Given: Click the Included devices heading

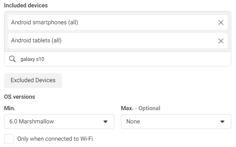Looking at the screenshot, I should 26,6.
